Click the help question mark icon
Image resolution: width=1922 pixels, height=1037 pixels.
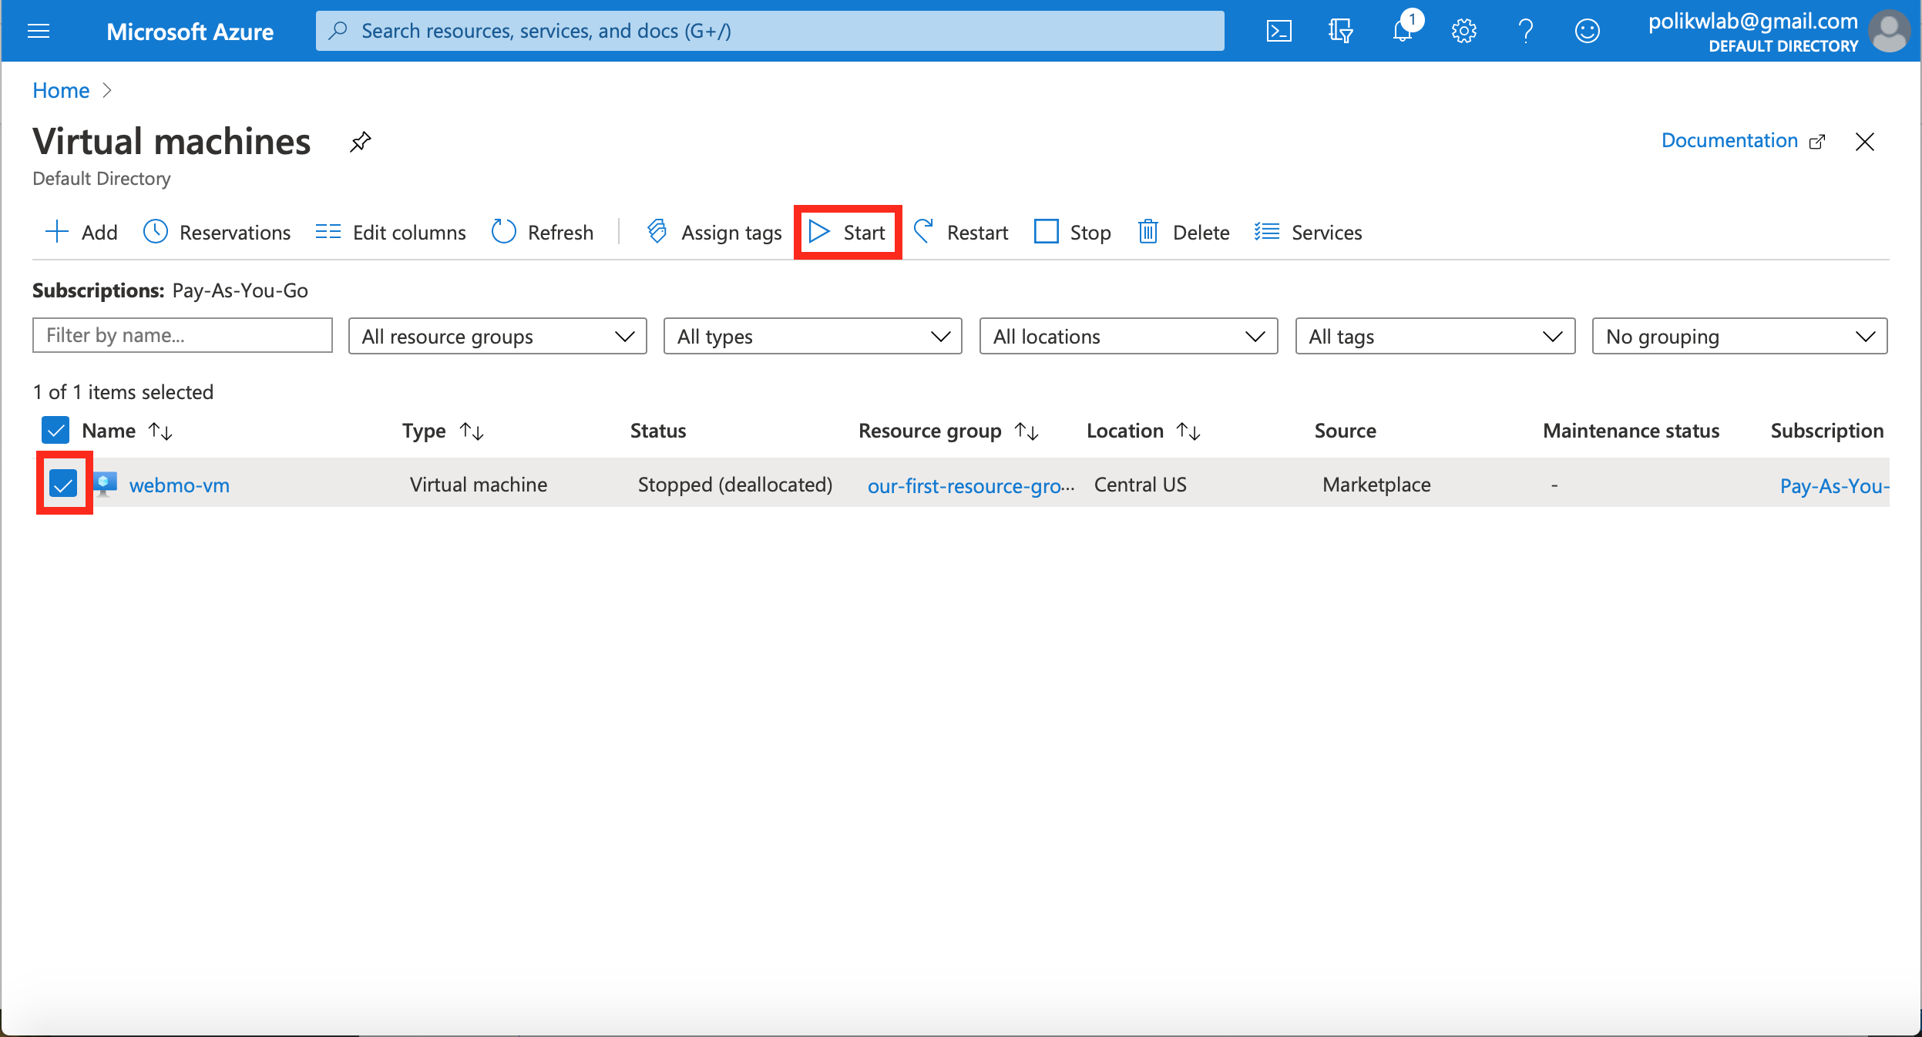point(1525,31)
